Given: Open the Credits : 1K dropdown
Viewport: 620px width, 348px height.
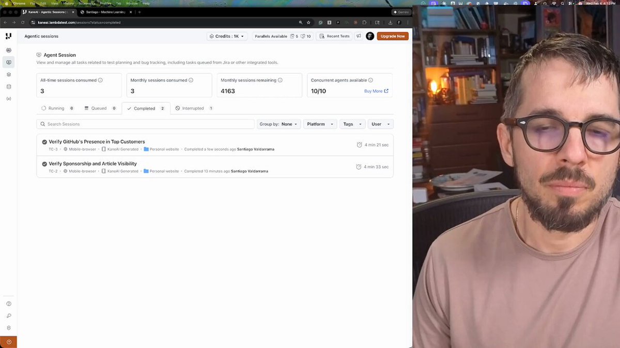Looking at the screenshot, I should point(227,36).
